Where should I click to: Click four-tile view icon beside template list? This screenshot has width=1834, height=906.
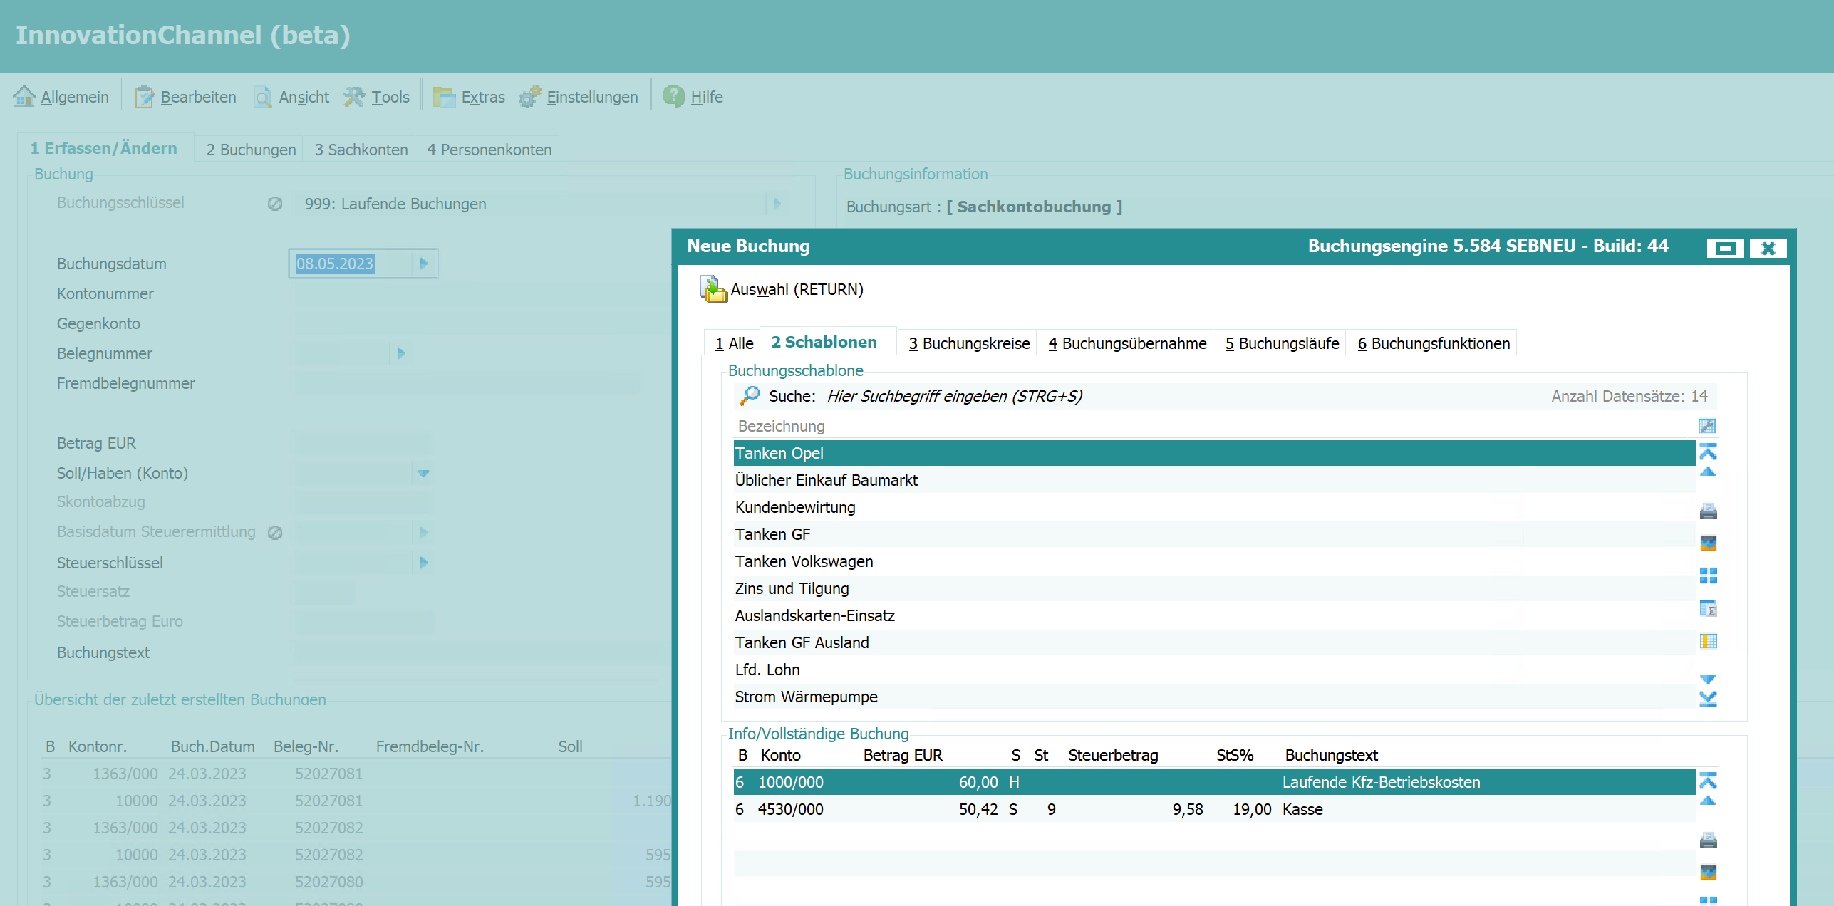pos(1708,576)
